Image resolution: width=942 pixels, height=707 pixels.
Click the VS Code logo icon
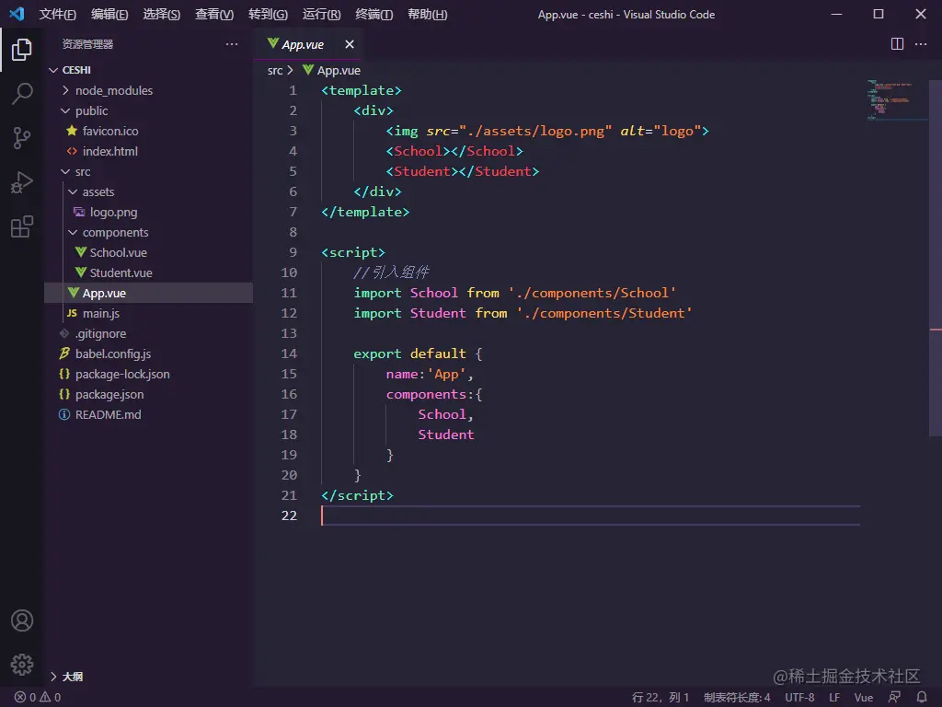point(17,14)
